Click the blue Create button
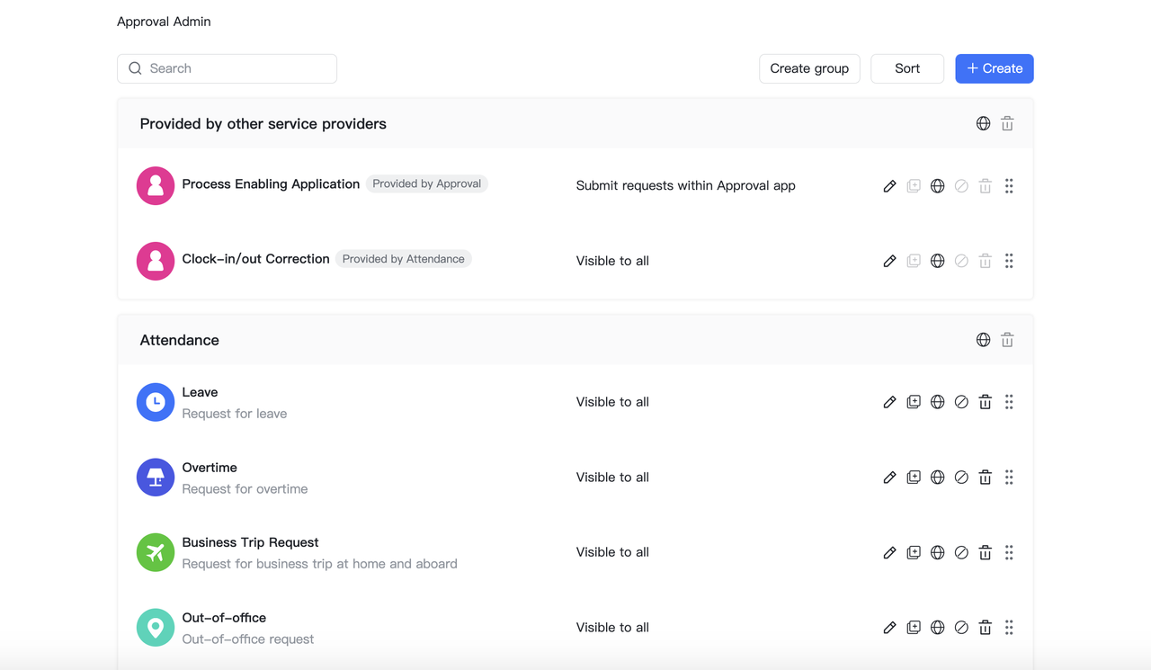The image size is (1151, 670). (x=994, y=68)
